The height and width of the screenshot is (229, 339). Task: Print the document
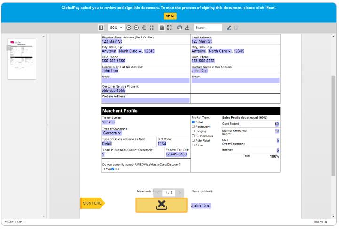[180, 28]
